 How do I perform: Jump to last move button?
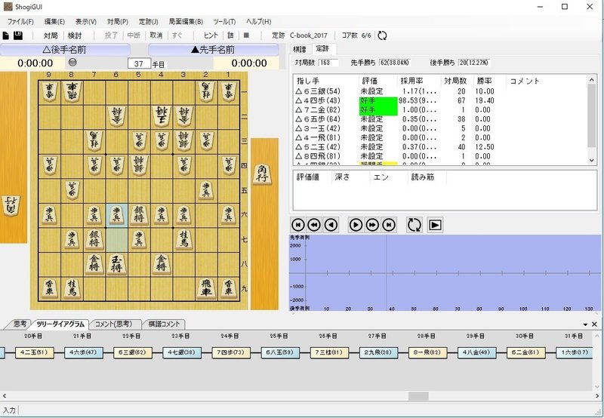389,224
